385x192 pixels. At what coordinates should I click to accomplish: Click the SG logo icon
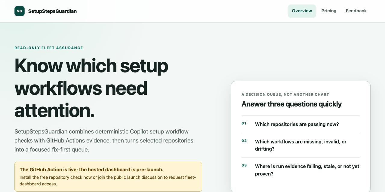click(x=20, y=11)
